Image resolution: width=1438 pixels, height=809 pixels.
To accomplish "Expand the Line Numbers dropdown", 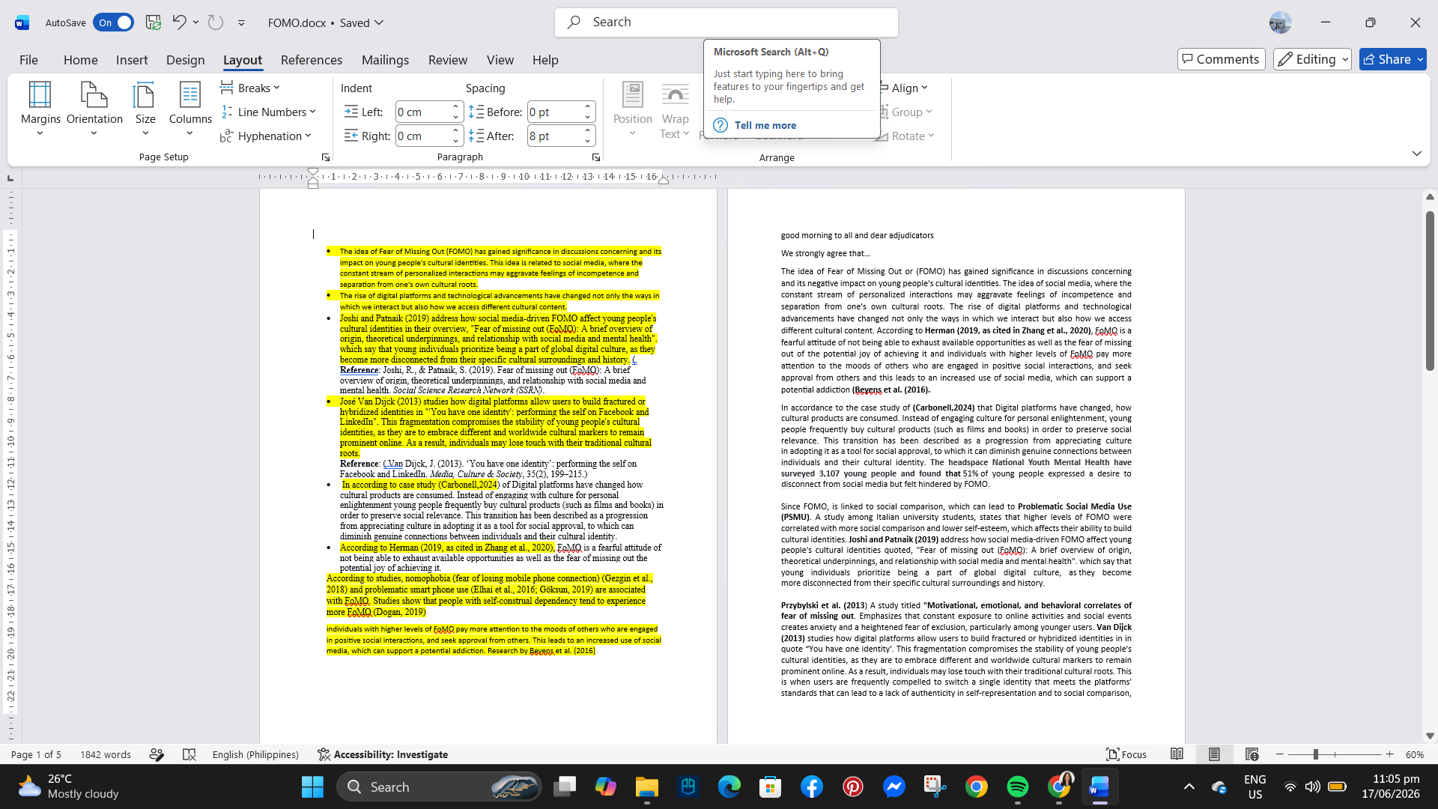I will point(269,112).
